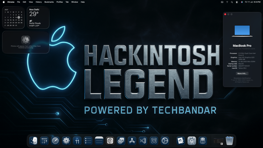The image size is (263, 148).
Task: Open the Notes icon in Dock
Action: [x=99, y=141]
